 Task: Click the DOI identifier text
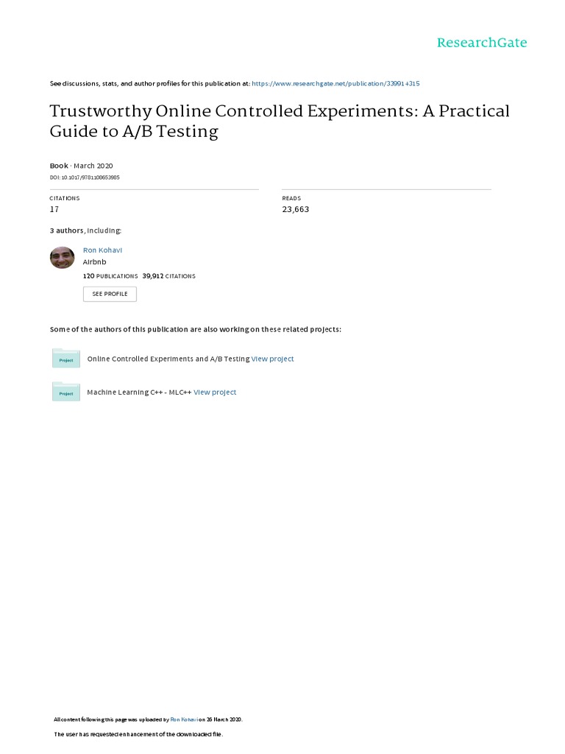click(x=85, y=177)
